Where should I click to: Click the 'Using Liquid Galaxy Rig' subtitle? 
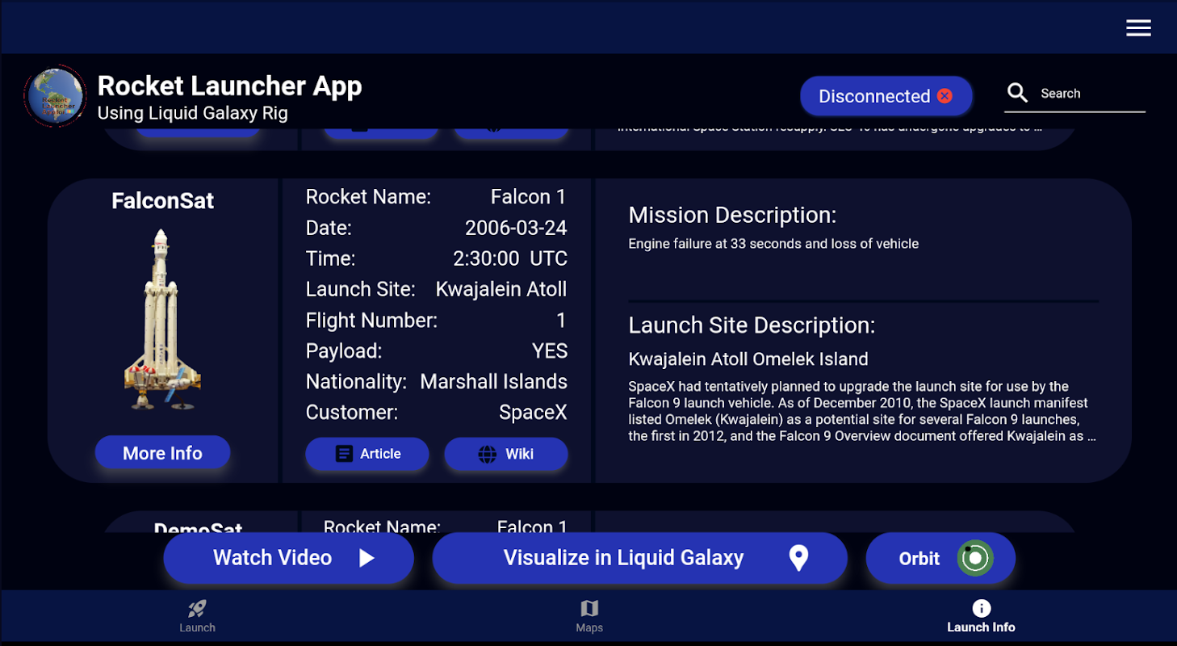(192, 113)
